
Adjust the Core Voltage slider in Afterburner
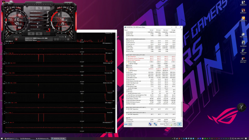[39, 13]
